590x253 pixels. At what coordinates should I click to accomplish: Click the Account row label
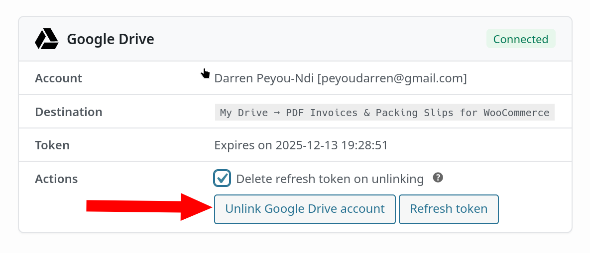[58, 78]
